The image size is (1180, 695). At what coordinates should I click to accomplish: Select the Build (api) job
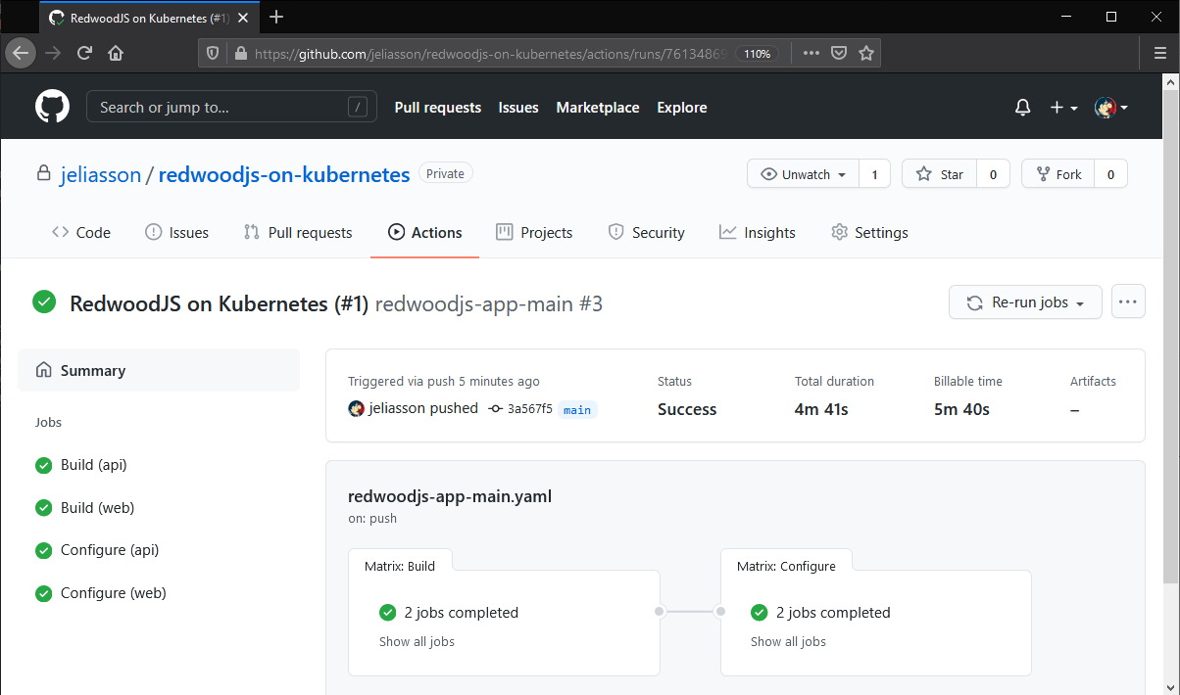pyautogui.click(x=93, y=465)
